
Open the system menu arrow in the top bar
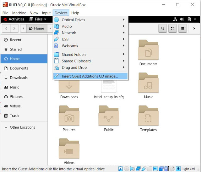tap(195, 19)
